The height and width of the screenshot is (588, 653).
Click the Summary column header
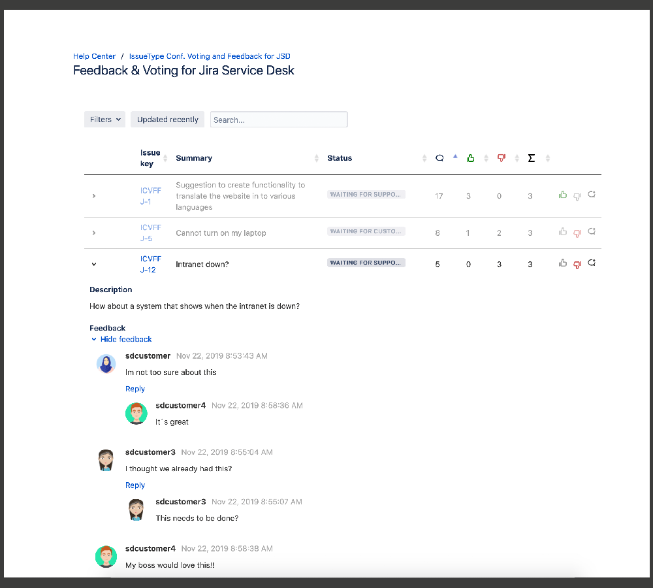[194, 158]
